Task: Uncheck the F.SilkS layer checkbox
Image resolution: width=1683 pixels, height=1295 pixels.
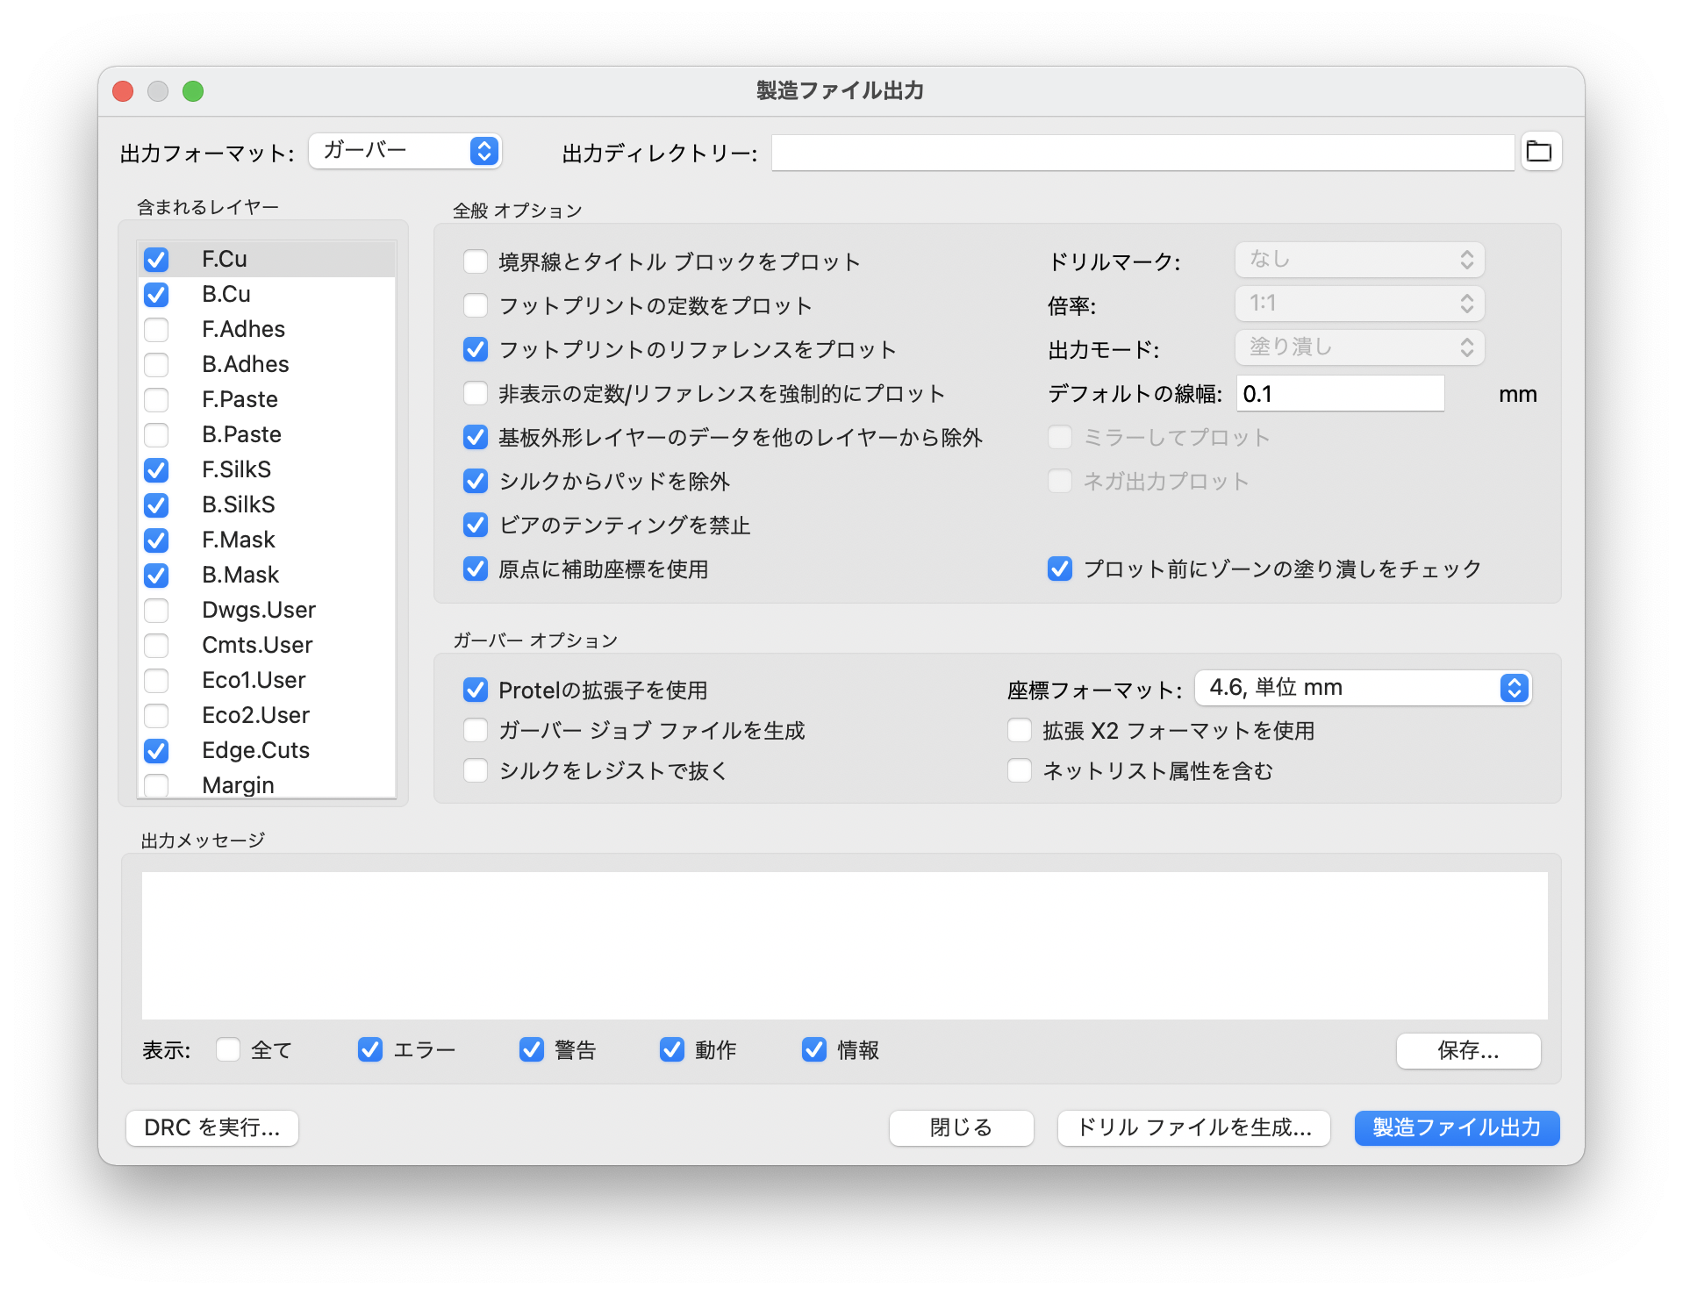Action: pyautogui.click(x=156, y=470)
